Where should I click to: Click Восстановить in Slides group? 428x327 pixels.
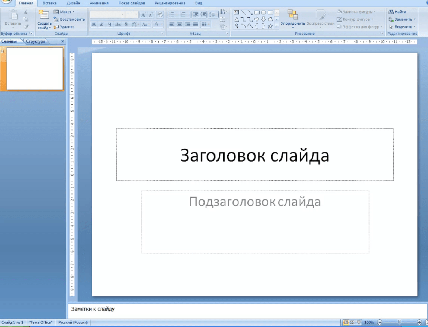coord(70,19)
